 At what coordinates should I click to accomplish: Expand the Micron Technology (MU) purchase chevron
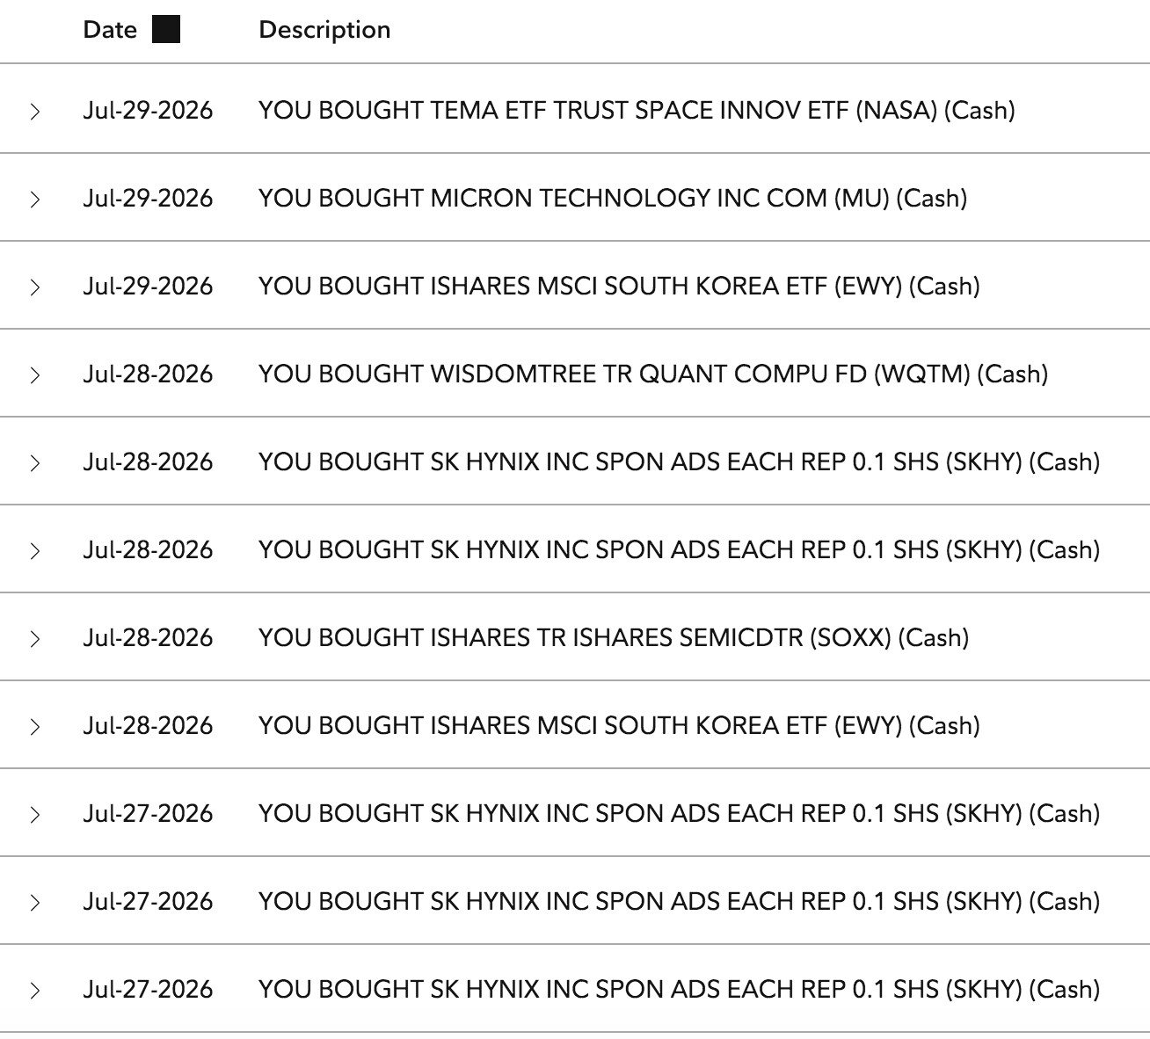coord(35,199)
